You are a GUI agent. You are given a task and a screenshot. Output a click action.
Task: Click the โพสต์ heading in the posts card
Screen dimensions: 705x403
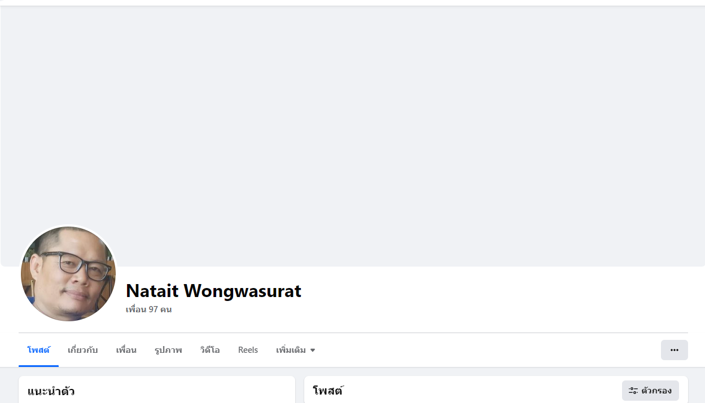[328, 391]
